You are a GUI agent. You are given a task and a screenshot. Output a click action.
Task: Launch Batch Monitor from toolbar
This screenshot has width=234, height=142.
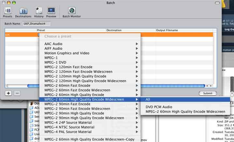click(x=72, y=12)
